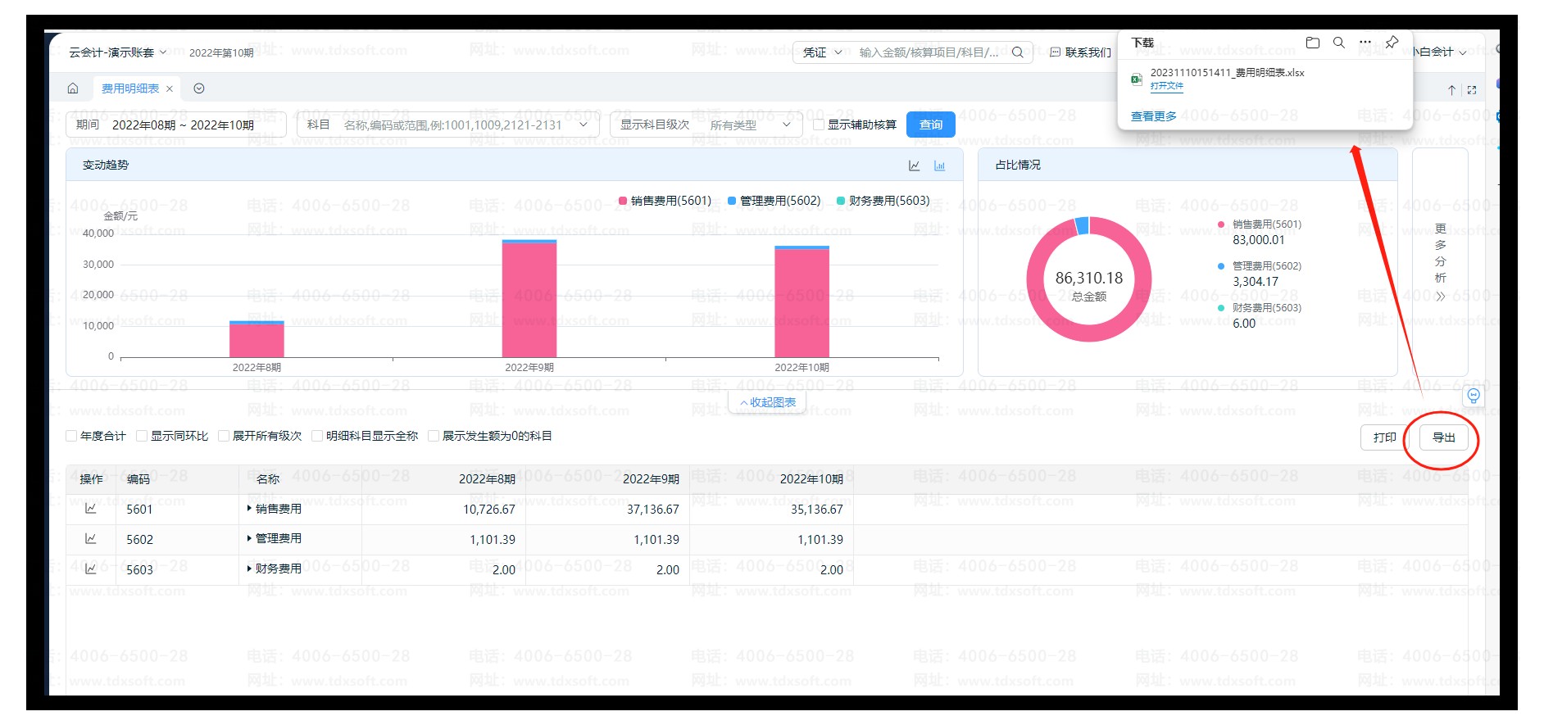
Task: Open 云会计-演示账套 account set dropdown
Action: click(117, 52)
